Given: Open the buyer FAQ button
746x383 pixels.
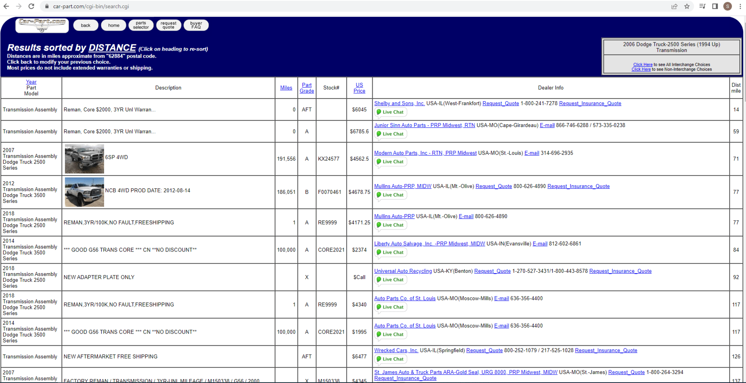Looking at the screenshot, I should click(x=196, y=25).
